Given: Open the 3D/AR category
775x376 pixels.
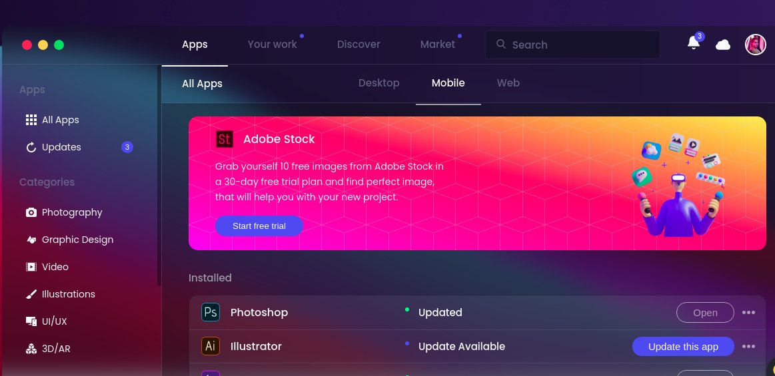Looking at the screenshot, I should pos(56,349).
